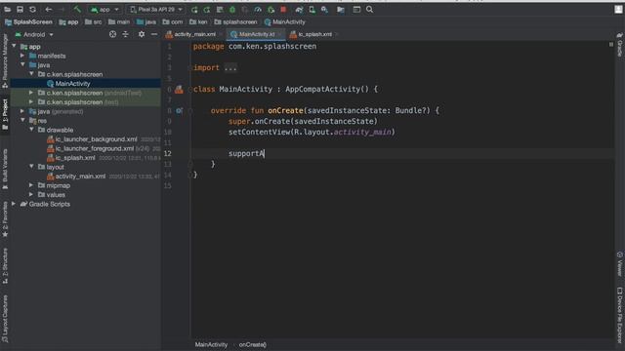Open the app run configuration dropdown
Viewport: 625px width, 351px height.
tap(104, 9)
